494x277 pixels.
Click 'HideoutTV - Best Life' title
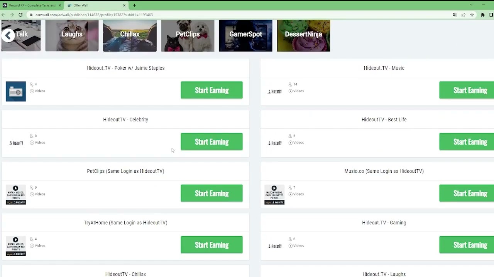tap(384, 120)
